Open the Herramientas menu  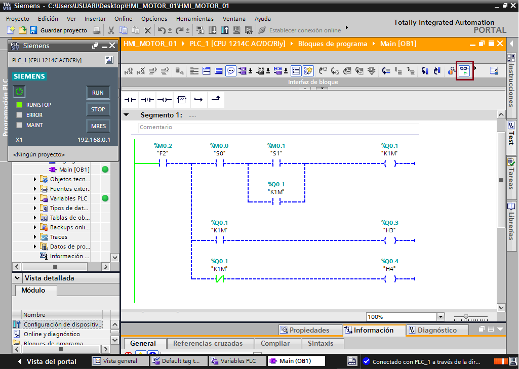pyautogui.click(x=194, y=18)
